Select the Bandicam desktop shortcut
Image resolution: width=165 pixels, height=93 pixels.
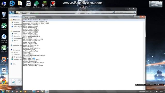pyautogui.click(x=53, y=4)
